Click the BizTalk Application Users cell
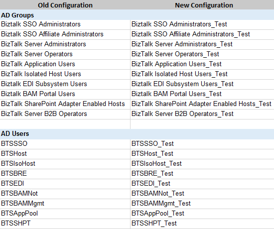Viewport: 274px width, 229px height. (x=65, y=64)
